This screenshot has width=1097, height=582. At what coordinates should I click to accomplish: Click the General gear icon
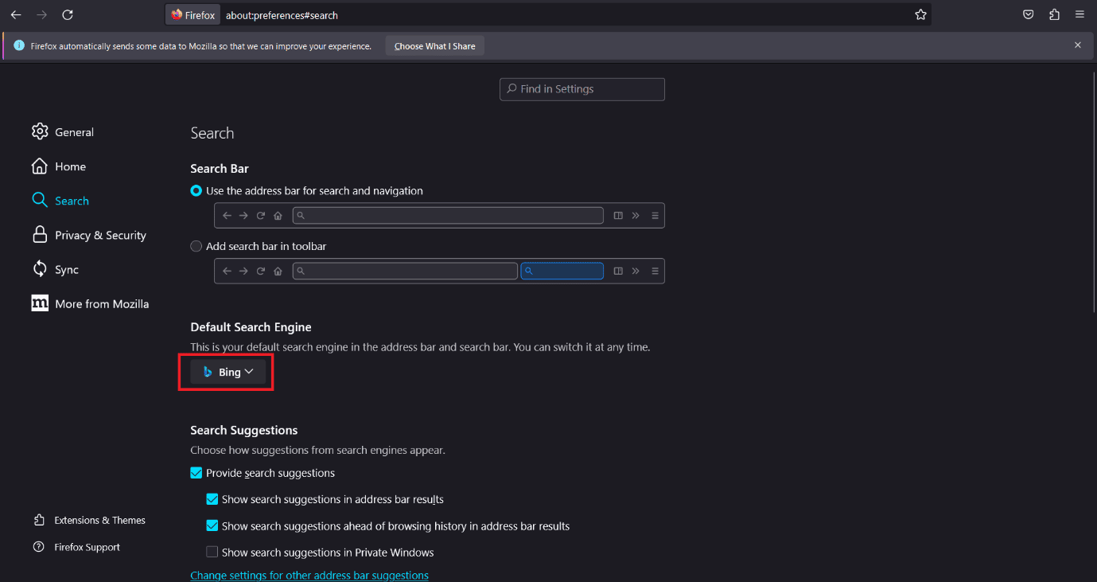coord(40,131)
